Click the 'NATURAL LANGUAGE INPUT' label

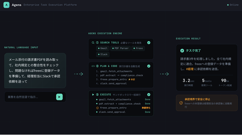pos(21,48)
